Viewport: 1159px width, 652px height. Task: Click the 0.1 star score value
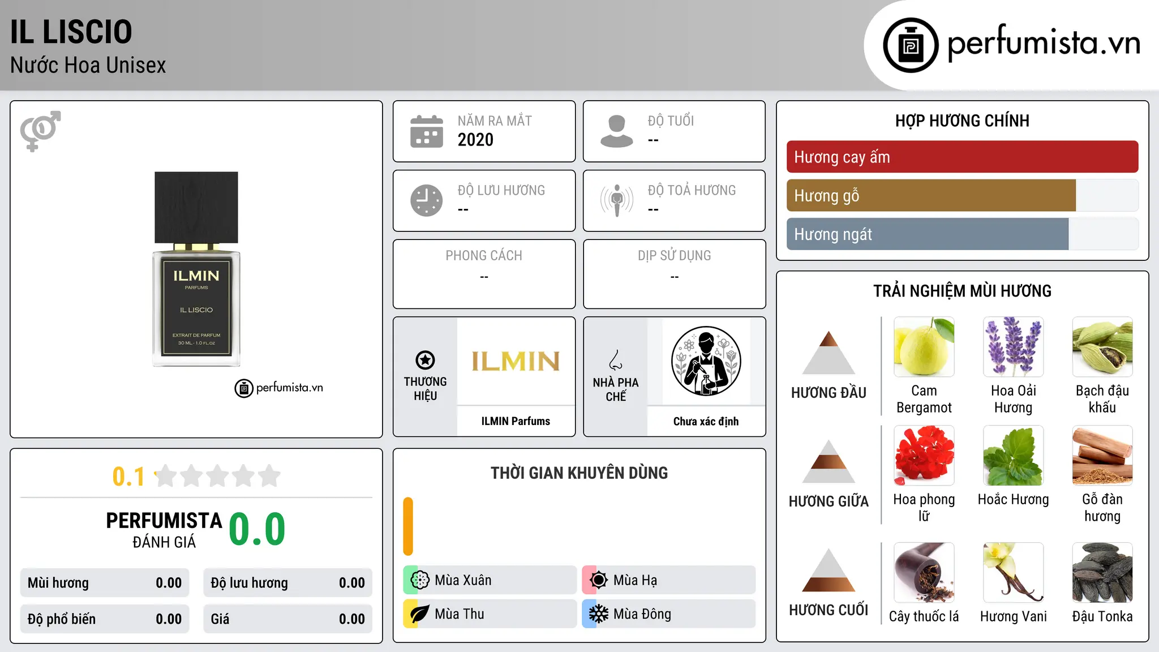[x=128, y=477]
